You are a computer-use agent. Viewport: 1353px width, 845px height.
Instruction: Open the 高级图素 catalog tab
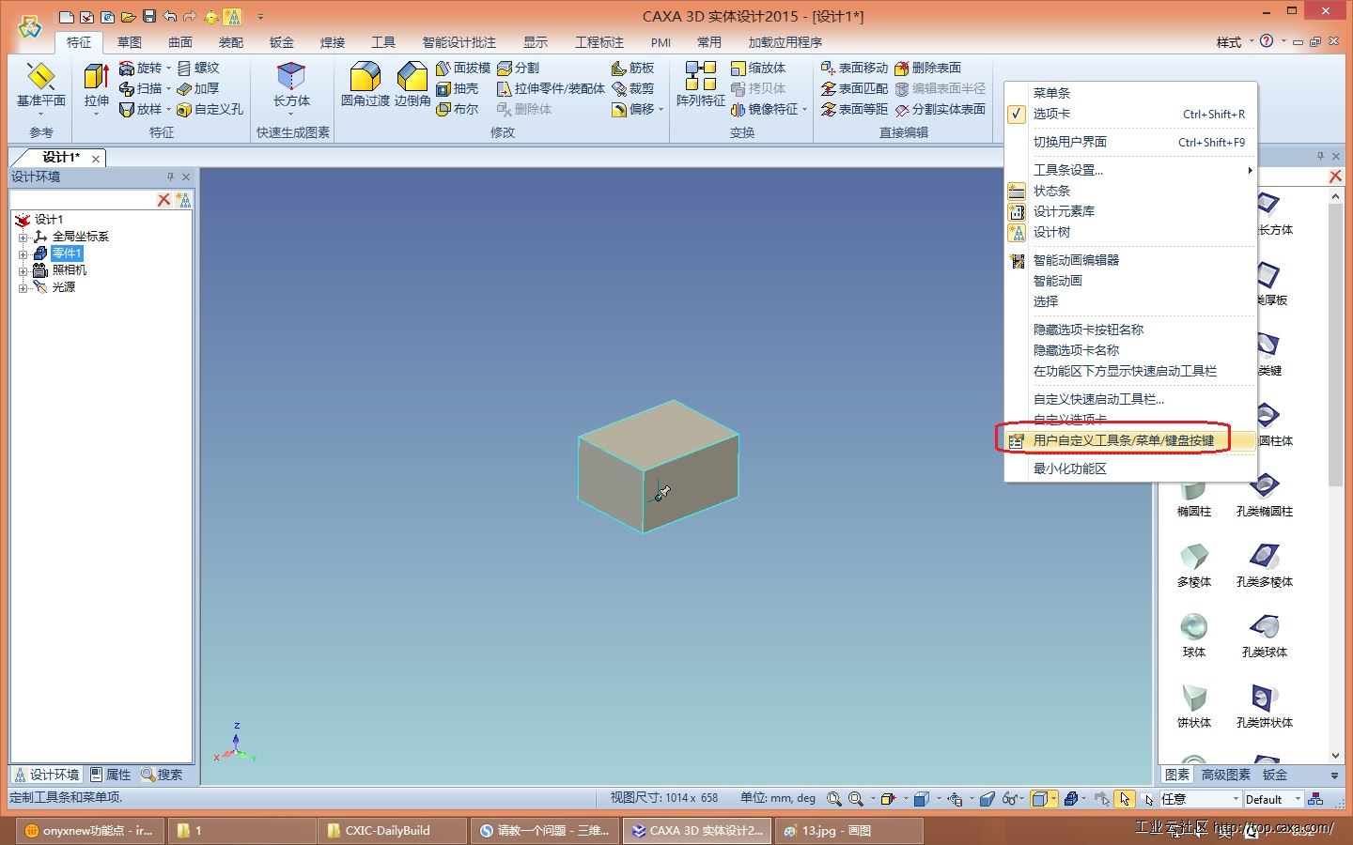(x=1225, y=775)
